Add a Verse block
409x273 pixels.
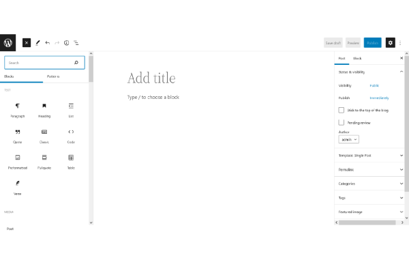coord(18,184)
